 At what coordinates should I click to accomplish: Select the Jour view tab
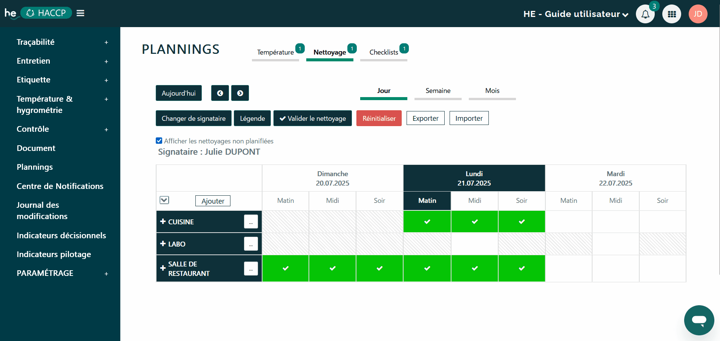384,91
